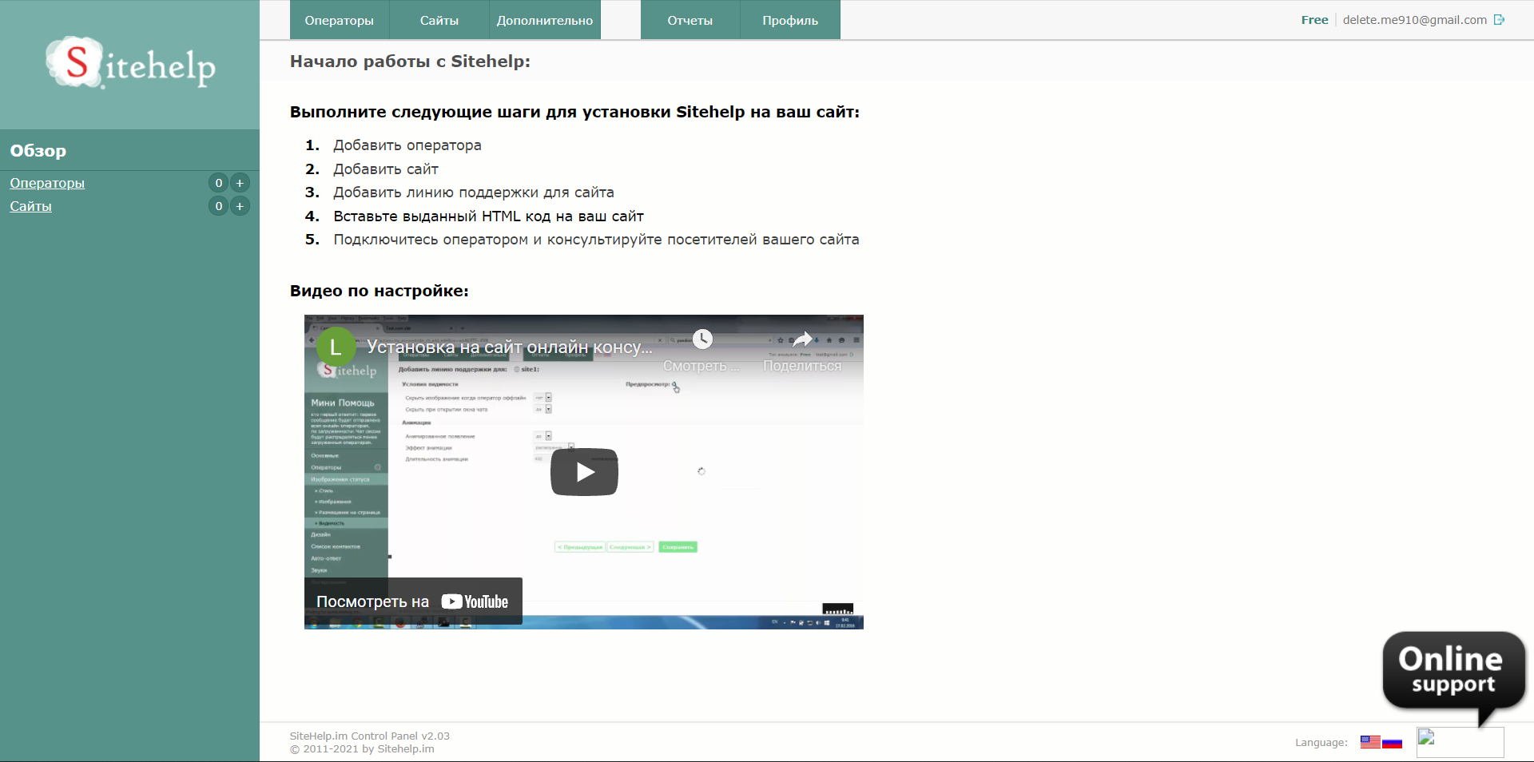Click the Обзор sidebar heading

coord(38,151)
